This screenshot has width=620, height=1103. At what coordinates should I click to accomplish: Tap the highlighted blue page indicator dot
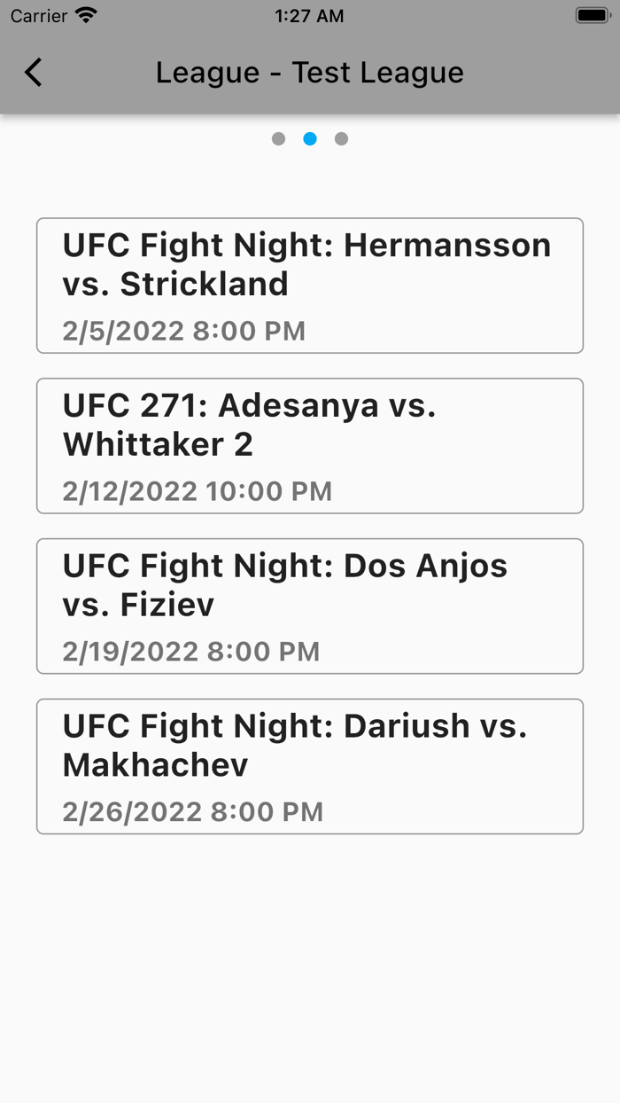(310, 138)
